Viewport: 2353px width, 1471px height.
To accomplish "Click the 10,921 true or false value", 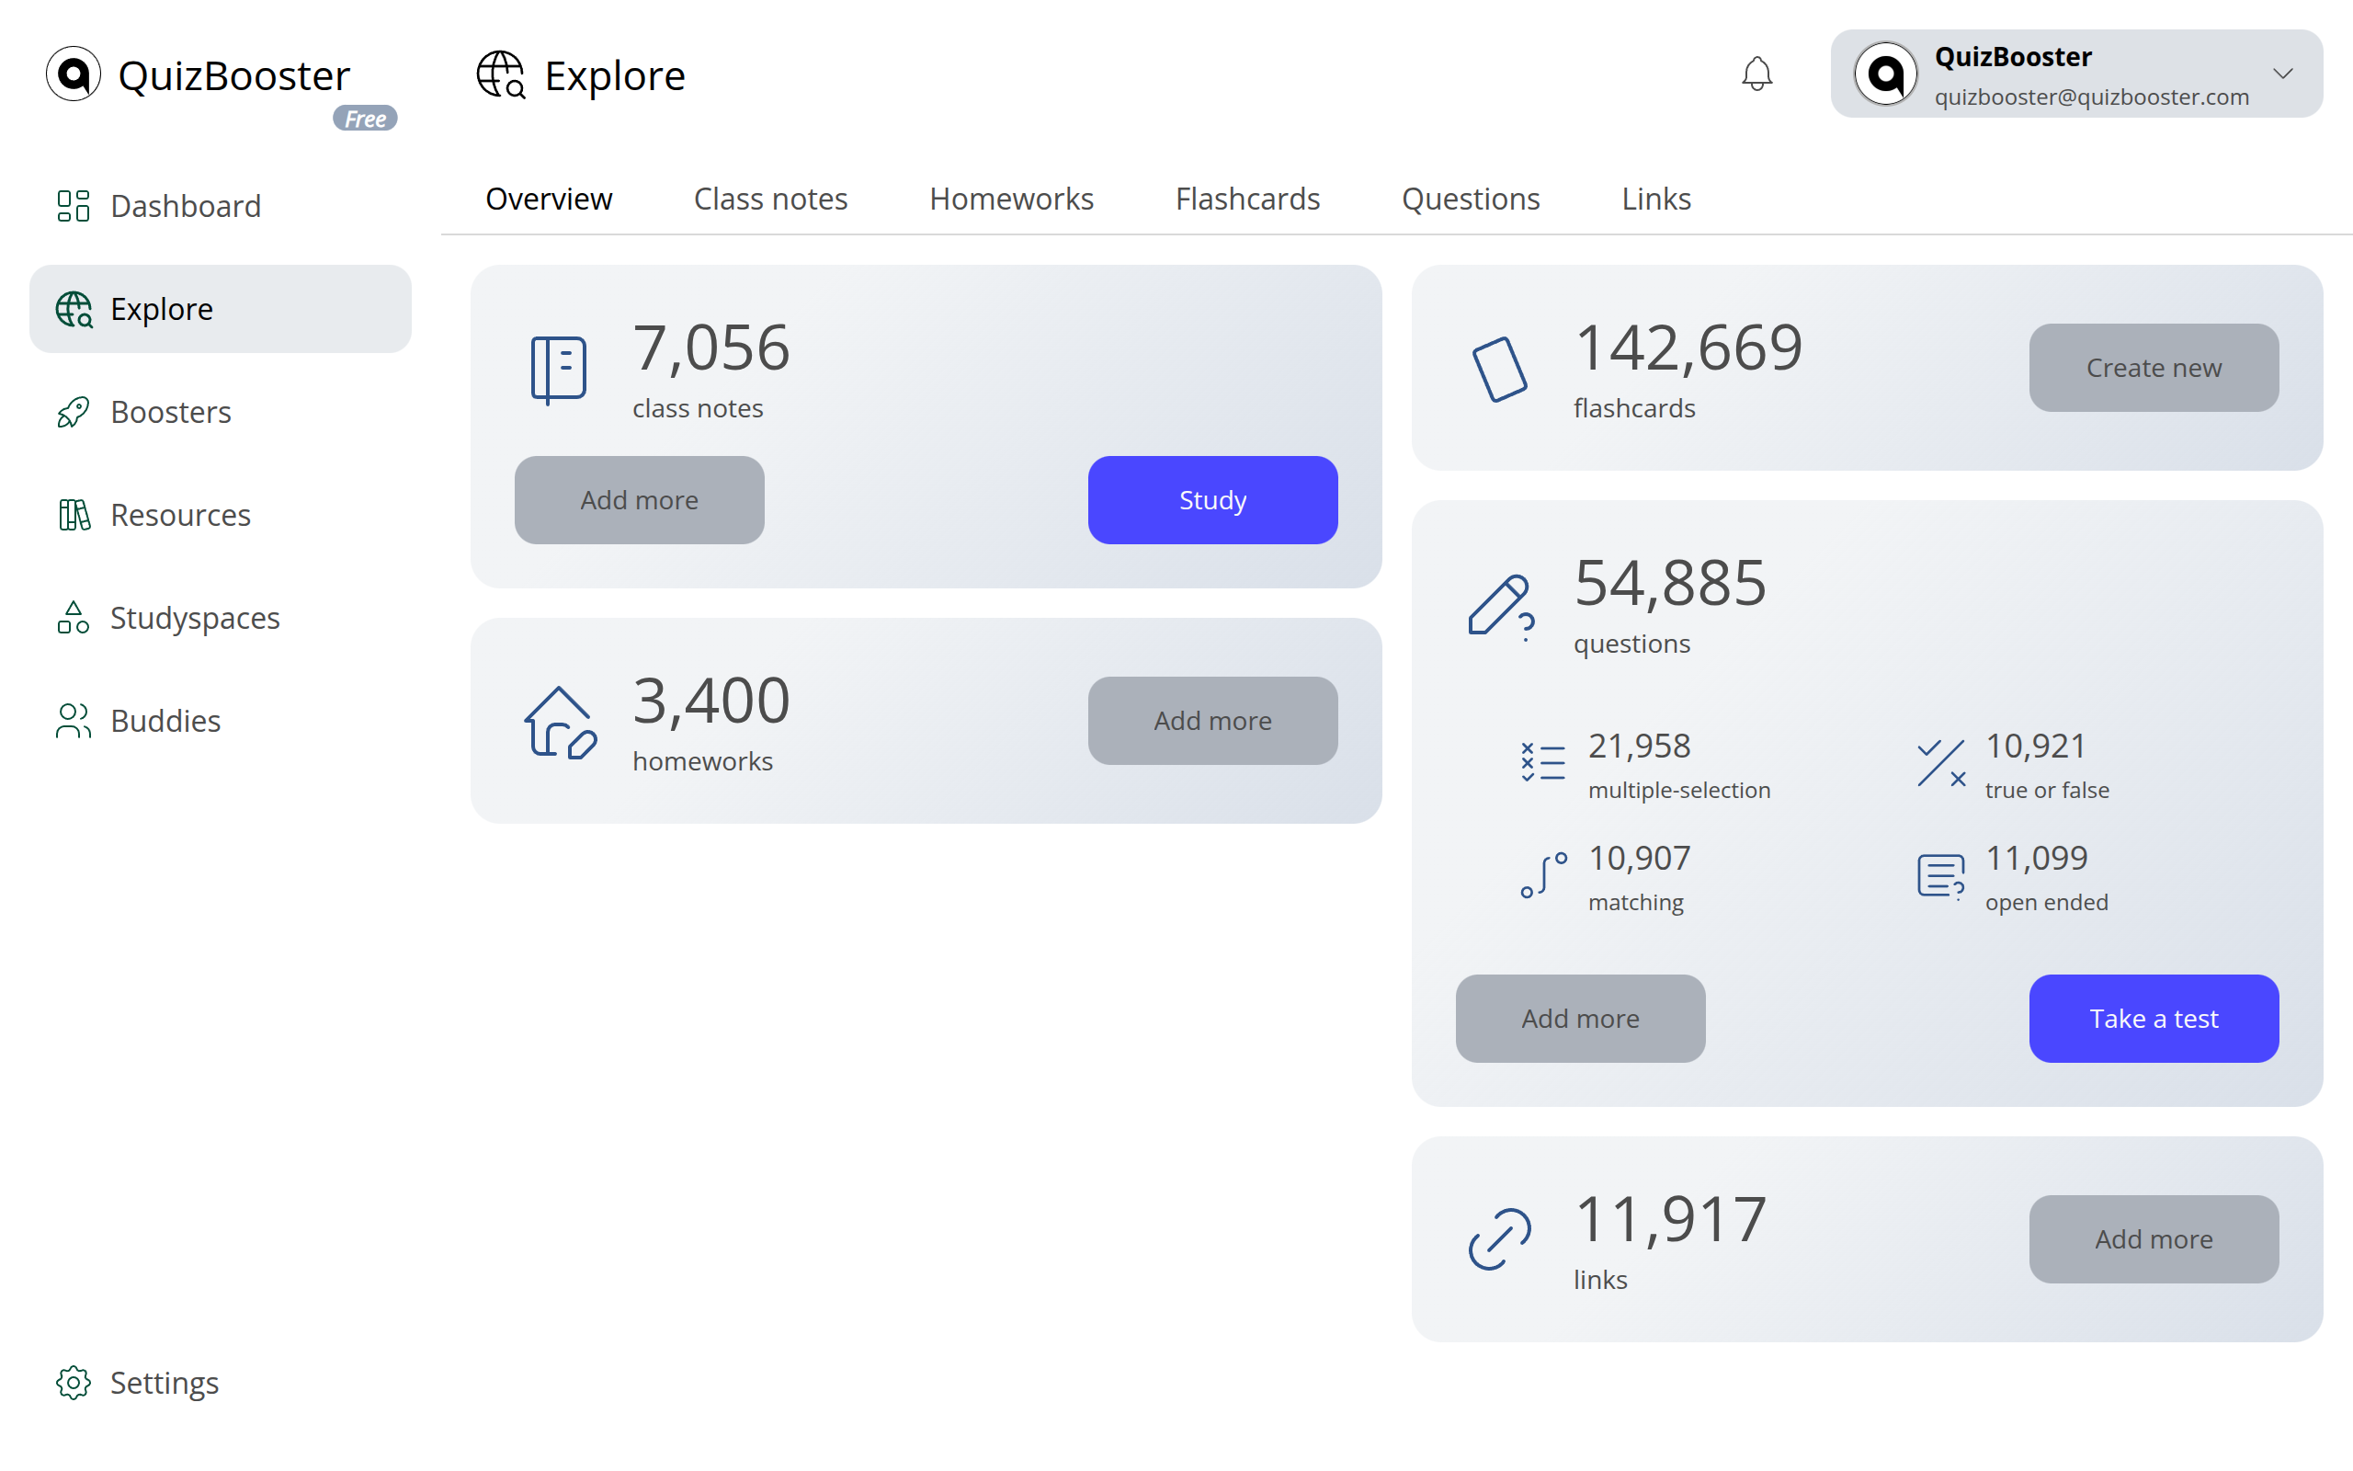I will [x=2036, y=747].
